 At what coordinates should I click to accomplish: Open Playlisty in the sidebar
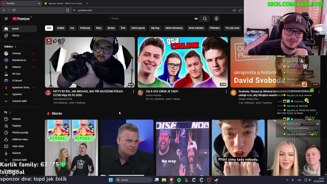[19, 126]
